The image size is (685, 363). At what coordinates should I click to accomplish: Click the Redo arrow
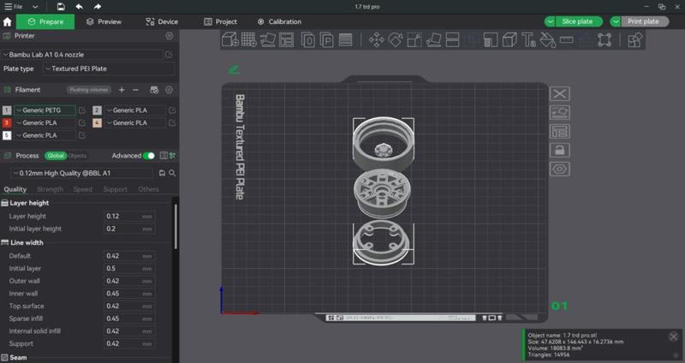click(x=98, y=7)
